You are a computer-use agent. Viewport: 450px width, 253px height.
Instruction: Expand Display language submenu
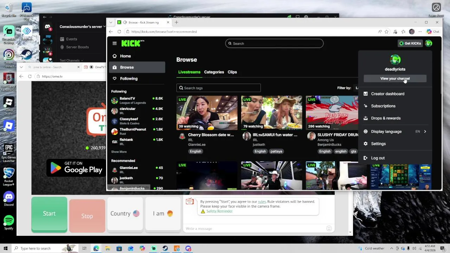pos(395,131)
